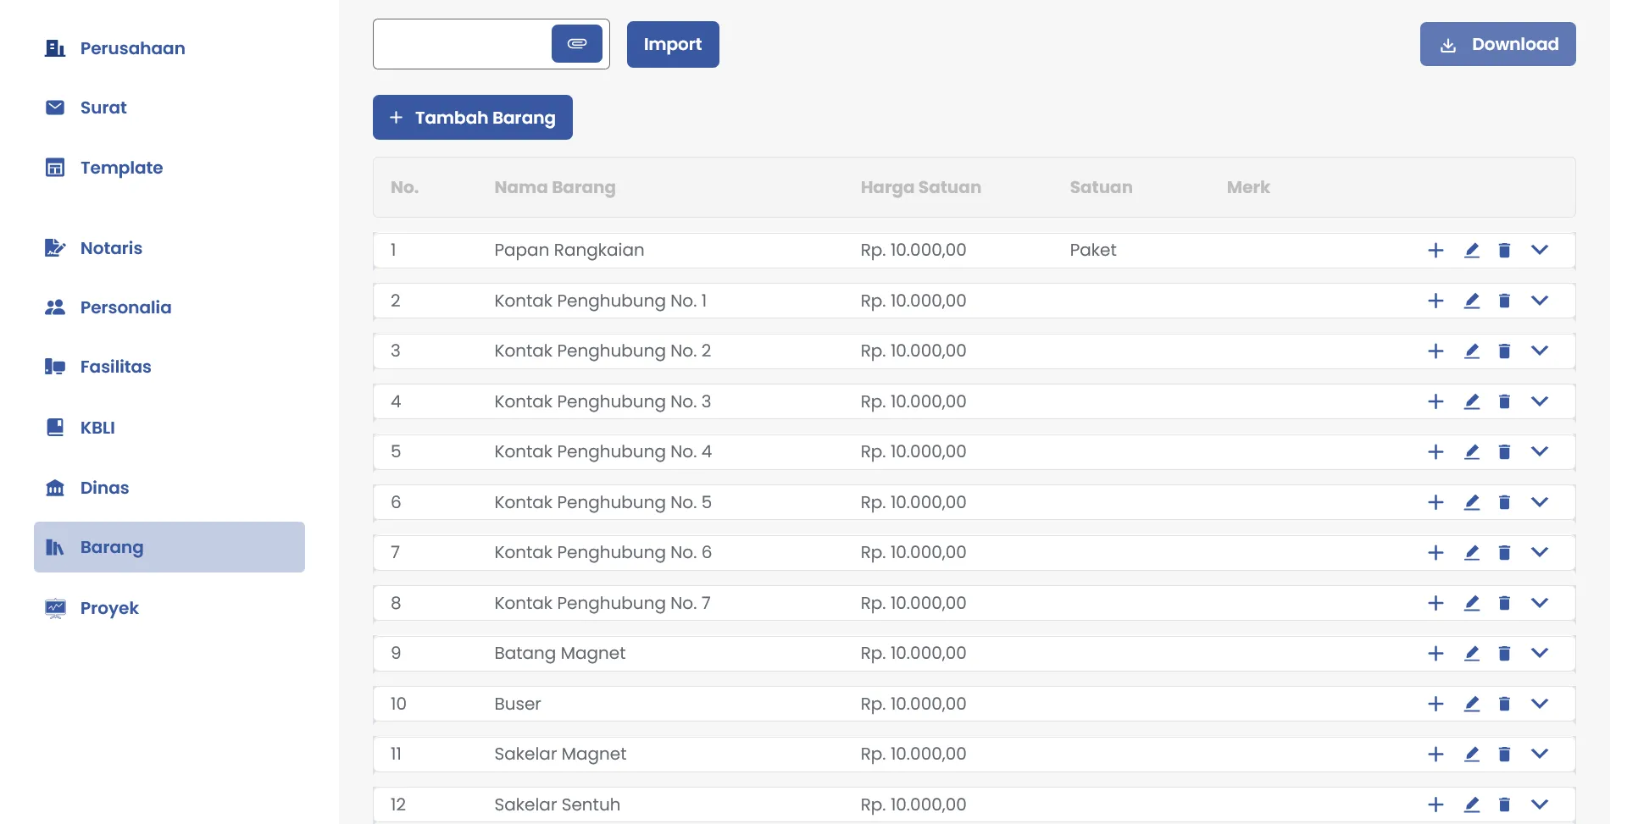Click the Tambah Barang button
1627x824 pixels.
472,118
